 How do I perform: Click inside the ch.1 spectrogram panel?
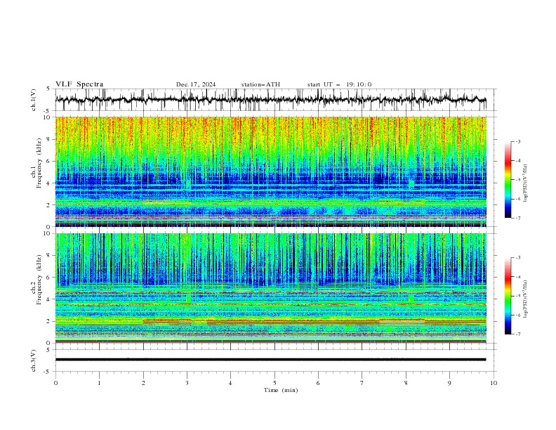pyautogui.click(x=270, y=171)
